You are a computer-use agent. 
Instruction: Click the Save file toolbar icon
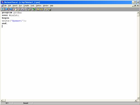pos(10,9)
